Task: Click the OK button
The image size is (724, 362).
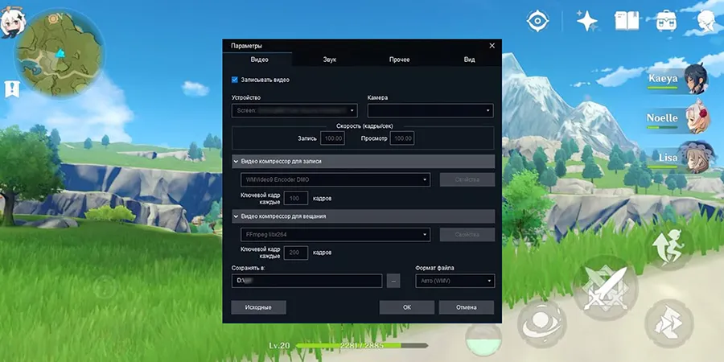Action: tap(407, 307)
